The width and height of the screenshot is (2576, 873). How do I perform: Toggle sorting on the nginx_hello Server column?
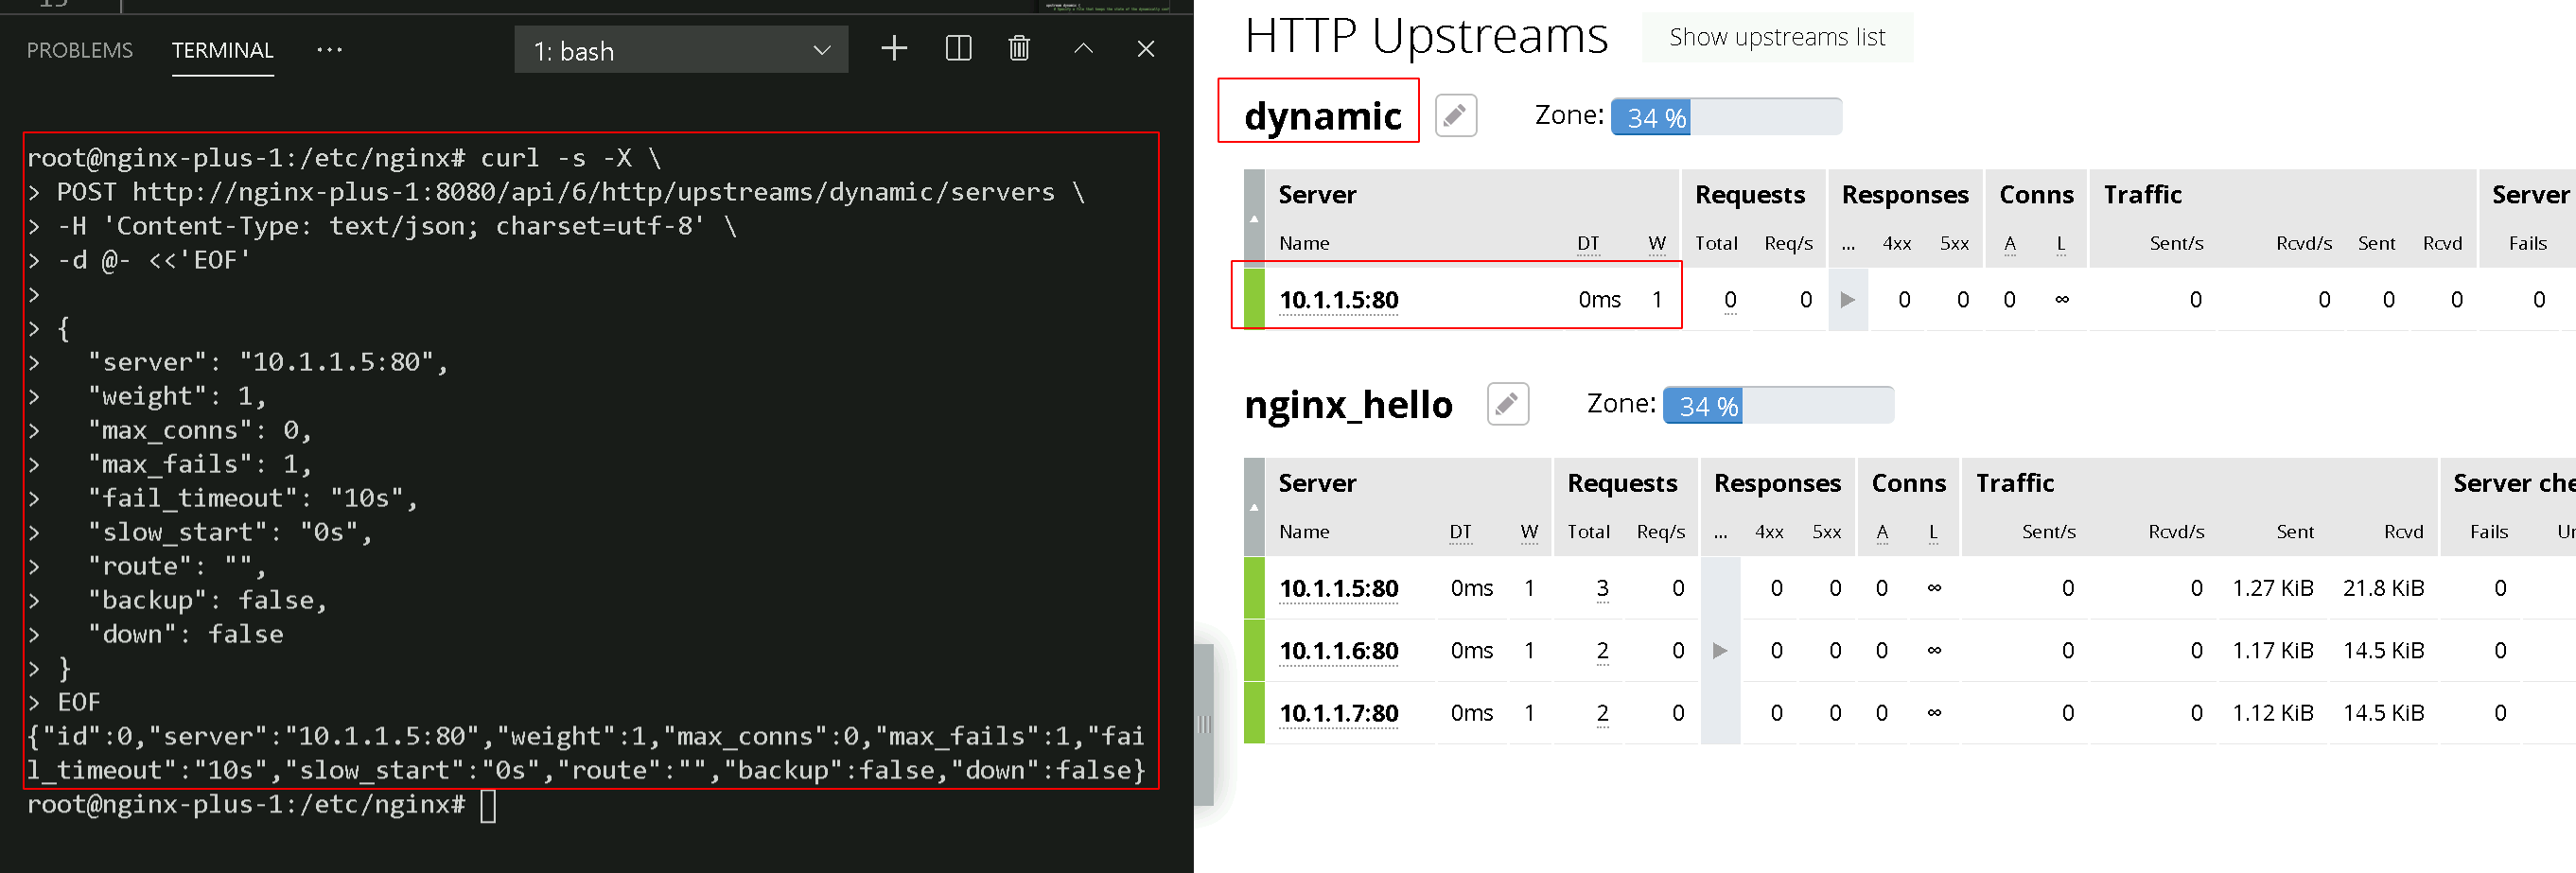click(x=1254, y=506)
